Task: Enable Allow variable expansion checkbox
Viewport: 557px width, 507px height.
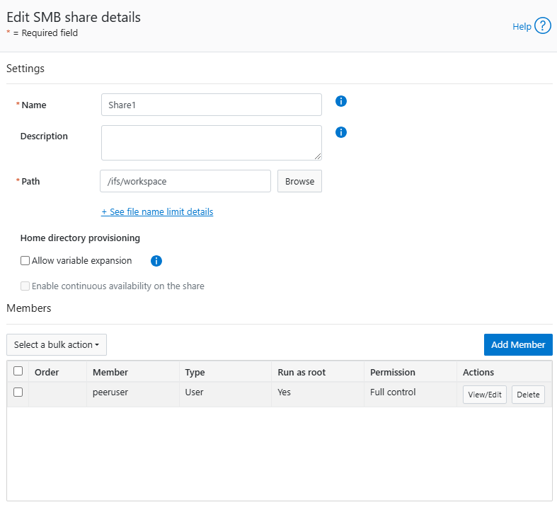Action: coord(25,261)
